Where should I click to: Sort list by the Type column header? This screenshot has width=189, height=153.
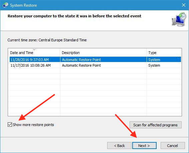pos(164,53)
